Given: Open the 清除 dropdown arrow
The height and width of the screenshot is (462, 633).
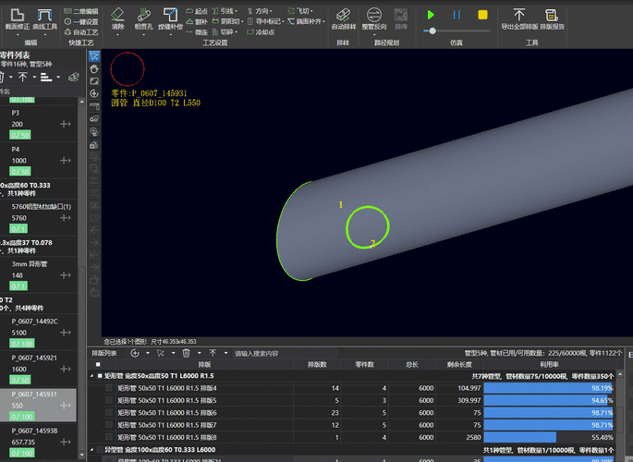Looking at the screenshot, I should coord(117,35).
